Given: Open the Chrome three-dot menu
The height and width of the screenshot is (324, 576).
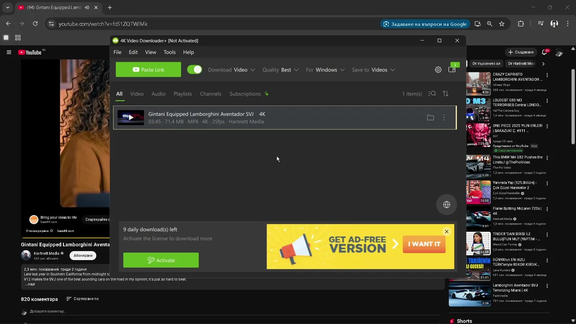Looking at the screenshot, I should [x=567, y=24].
